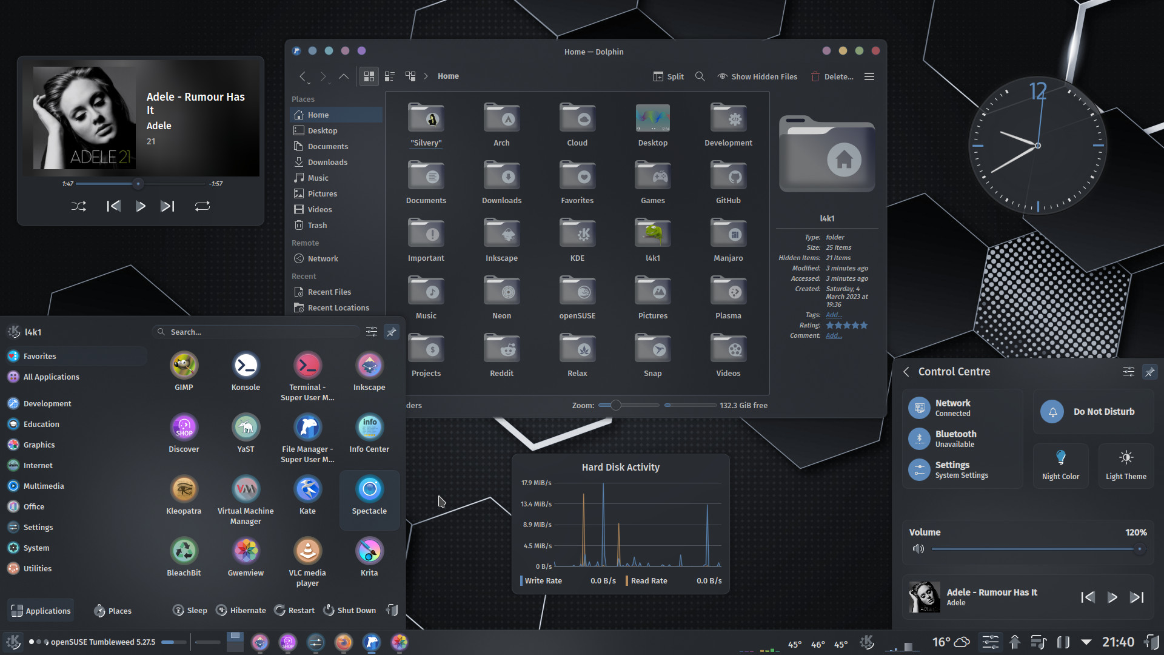Adjust the Dolphin zoom slider
The height and width of the screenshot is (655, 1164).
point(629,405)
